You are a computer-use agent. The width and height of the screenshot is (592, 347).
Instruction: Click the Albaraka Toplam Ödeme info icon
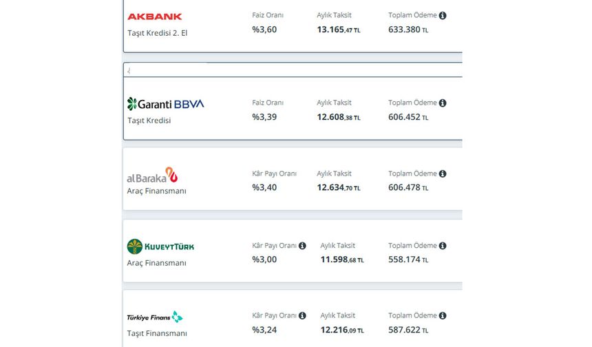pyautogui.click(x=443, y=173)
